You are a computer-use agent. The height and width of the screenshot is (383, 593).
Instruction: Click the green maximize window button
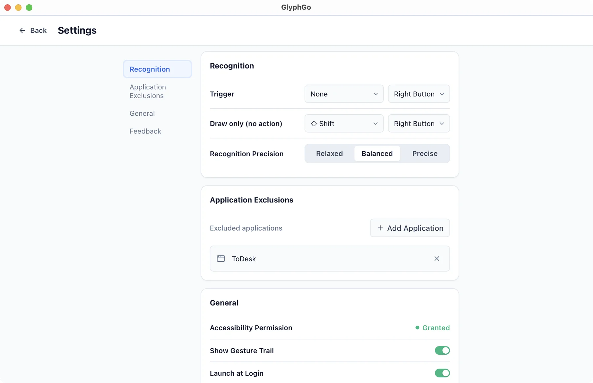tap(29, 7)
